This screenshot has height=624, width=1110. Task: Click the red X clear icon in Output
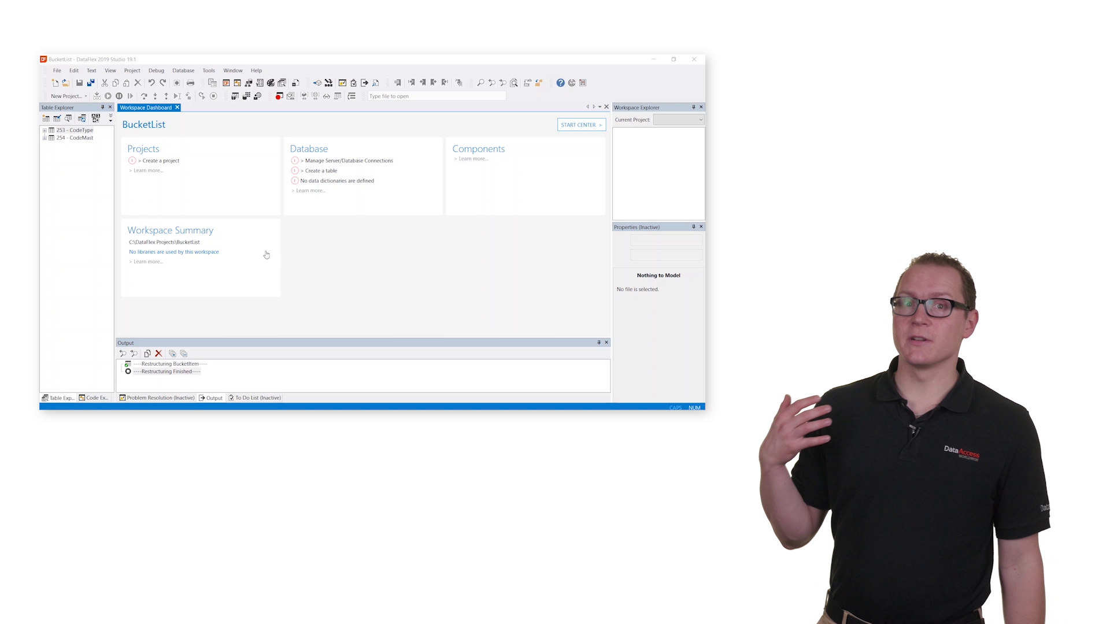point(158,354)
